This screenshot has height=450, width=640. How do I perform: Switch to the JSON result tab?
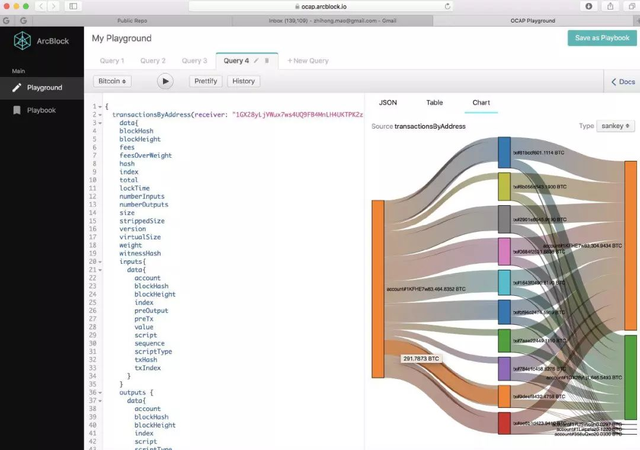[388, 103]
